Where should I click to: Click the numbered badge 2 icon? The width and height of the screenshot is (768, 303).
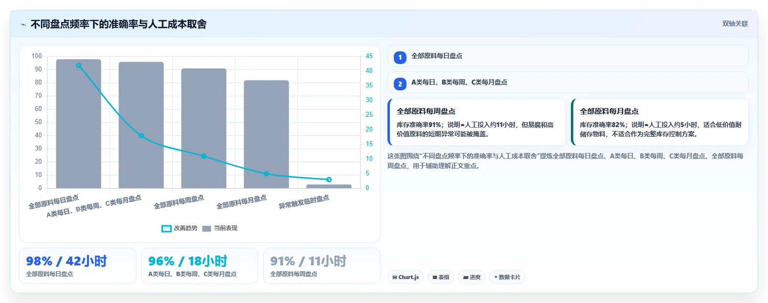pos(400,84)
